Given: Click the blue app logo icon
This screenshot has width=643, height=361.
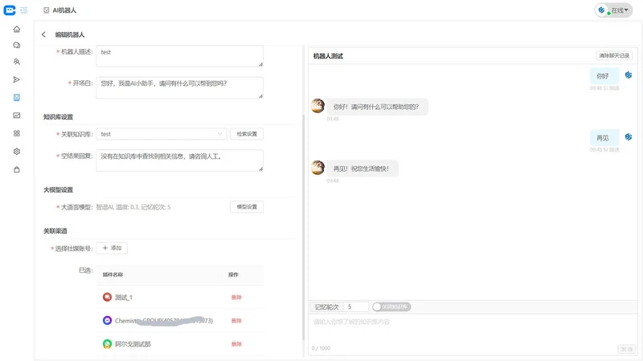Looking at the screenshot, I should [10, 10].
